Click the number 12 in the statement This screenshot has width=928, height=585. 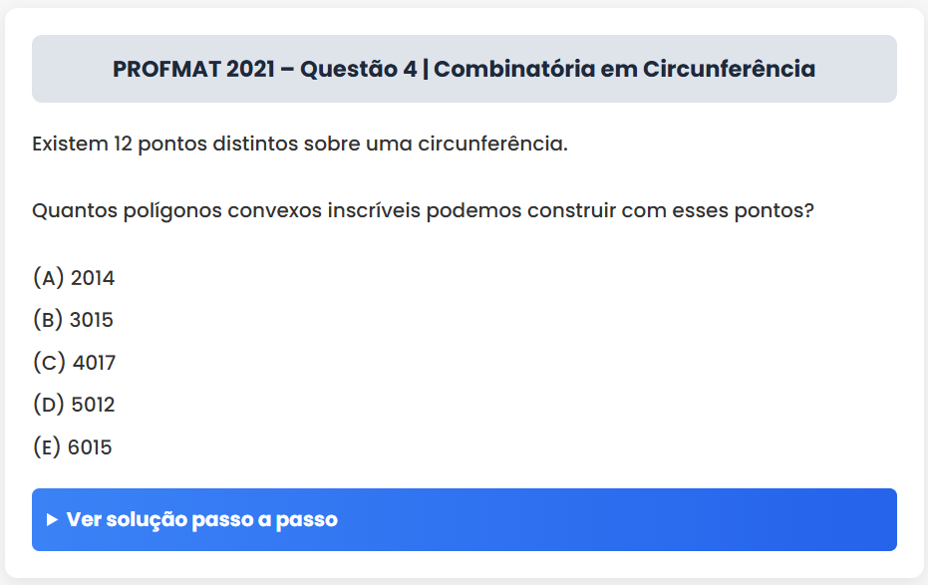(124, 144)
